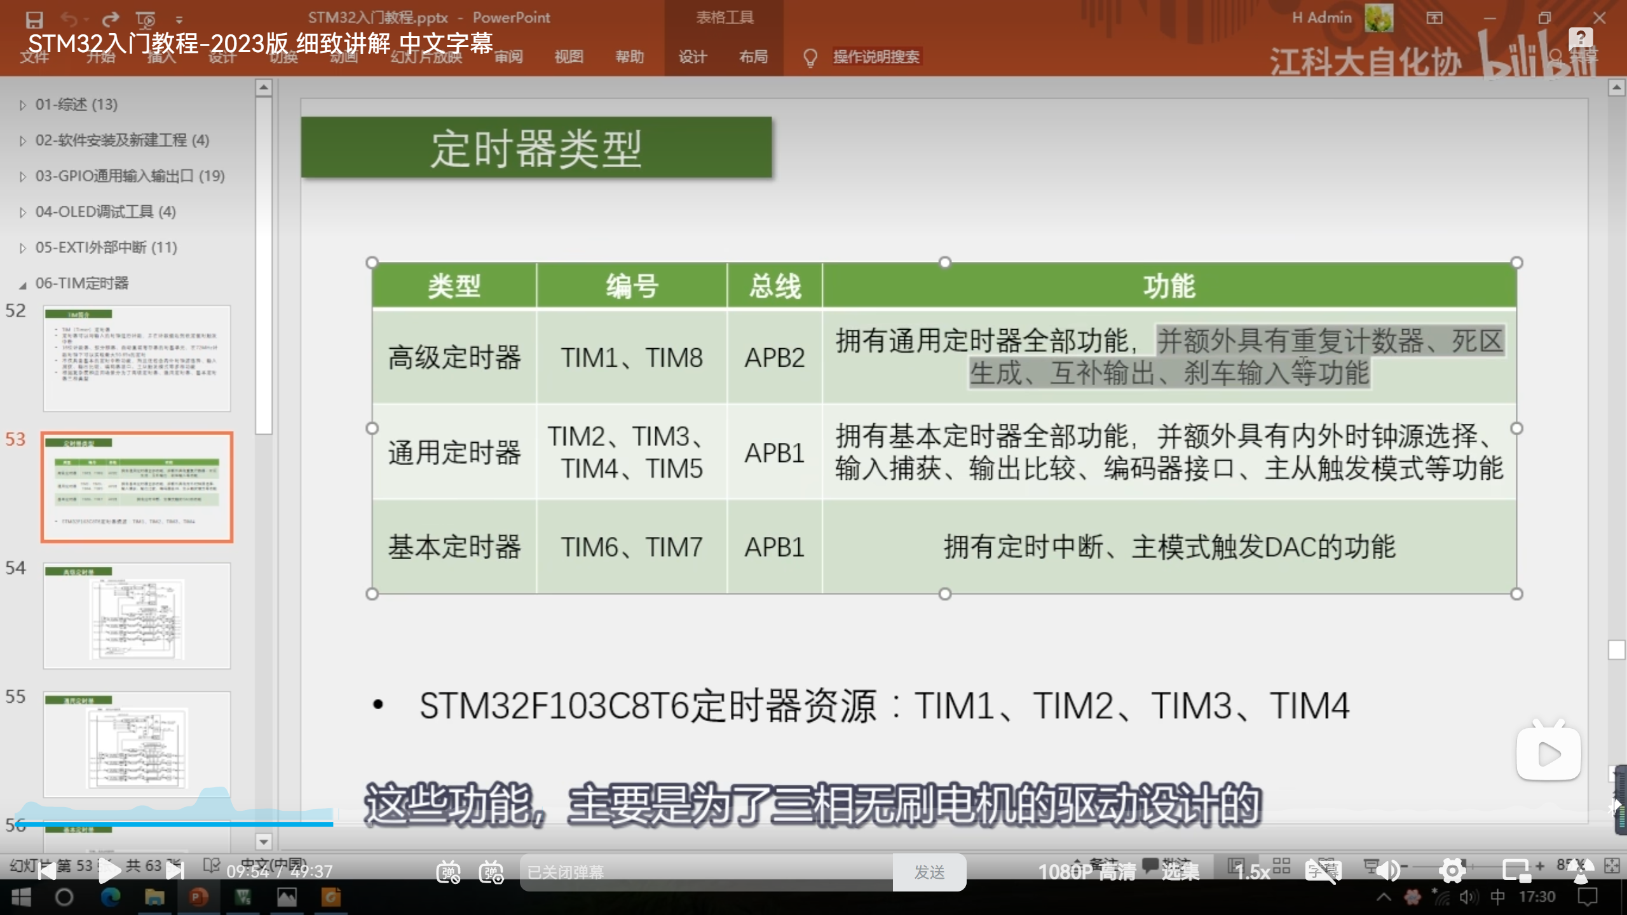Open the 1080P 高清 quality menu

click(1087, 872)
